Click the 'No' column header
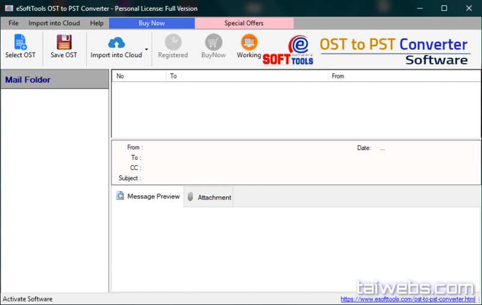 [139, 76]
